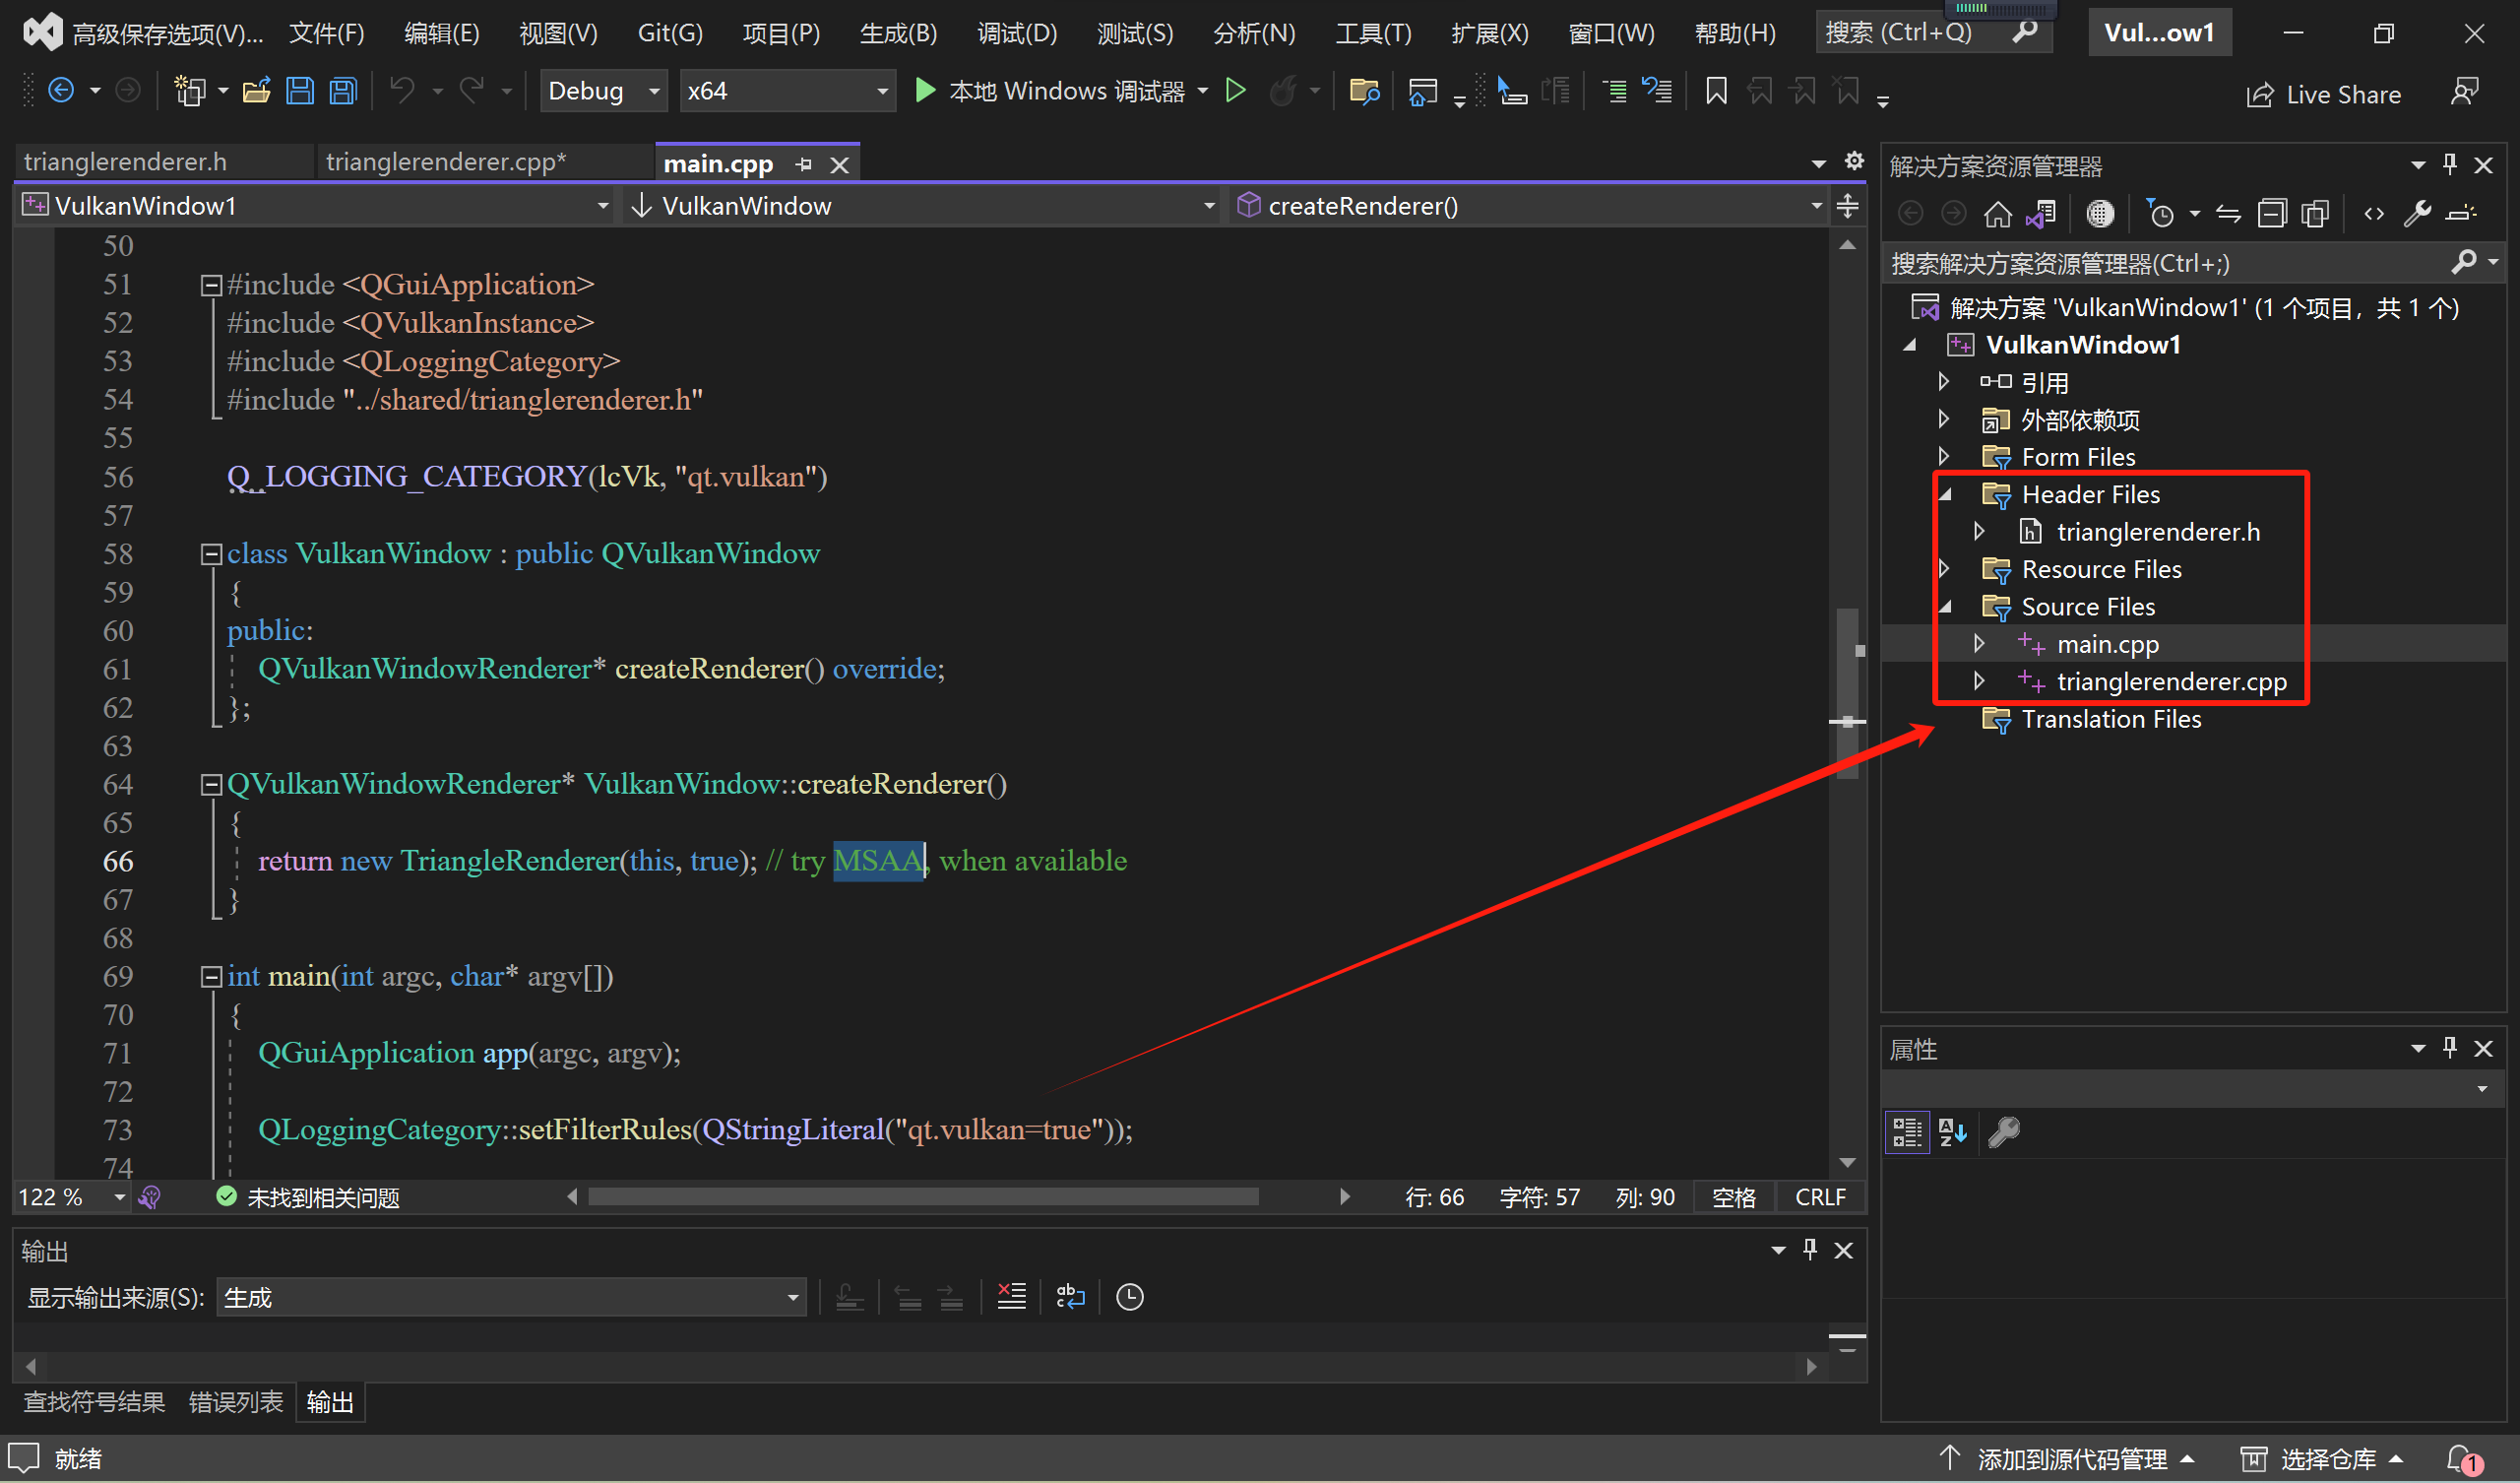Click Clear All icon in output panel
This screenshot has width=2520, height=1483.
[x=1011, y=1298]
